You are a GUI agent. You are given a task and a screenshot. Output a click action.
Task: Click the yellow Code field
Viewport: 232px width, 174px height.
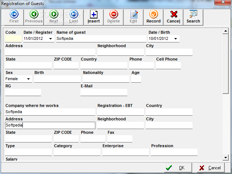pyautogui.click(x=13, y=39)
